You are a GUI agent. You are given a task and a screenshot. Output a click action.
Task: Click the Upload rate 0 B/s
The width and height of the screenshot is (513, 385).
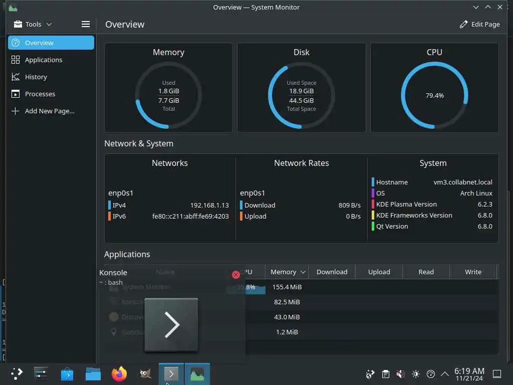point(353,217)
